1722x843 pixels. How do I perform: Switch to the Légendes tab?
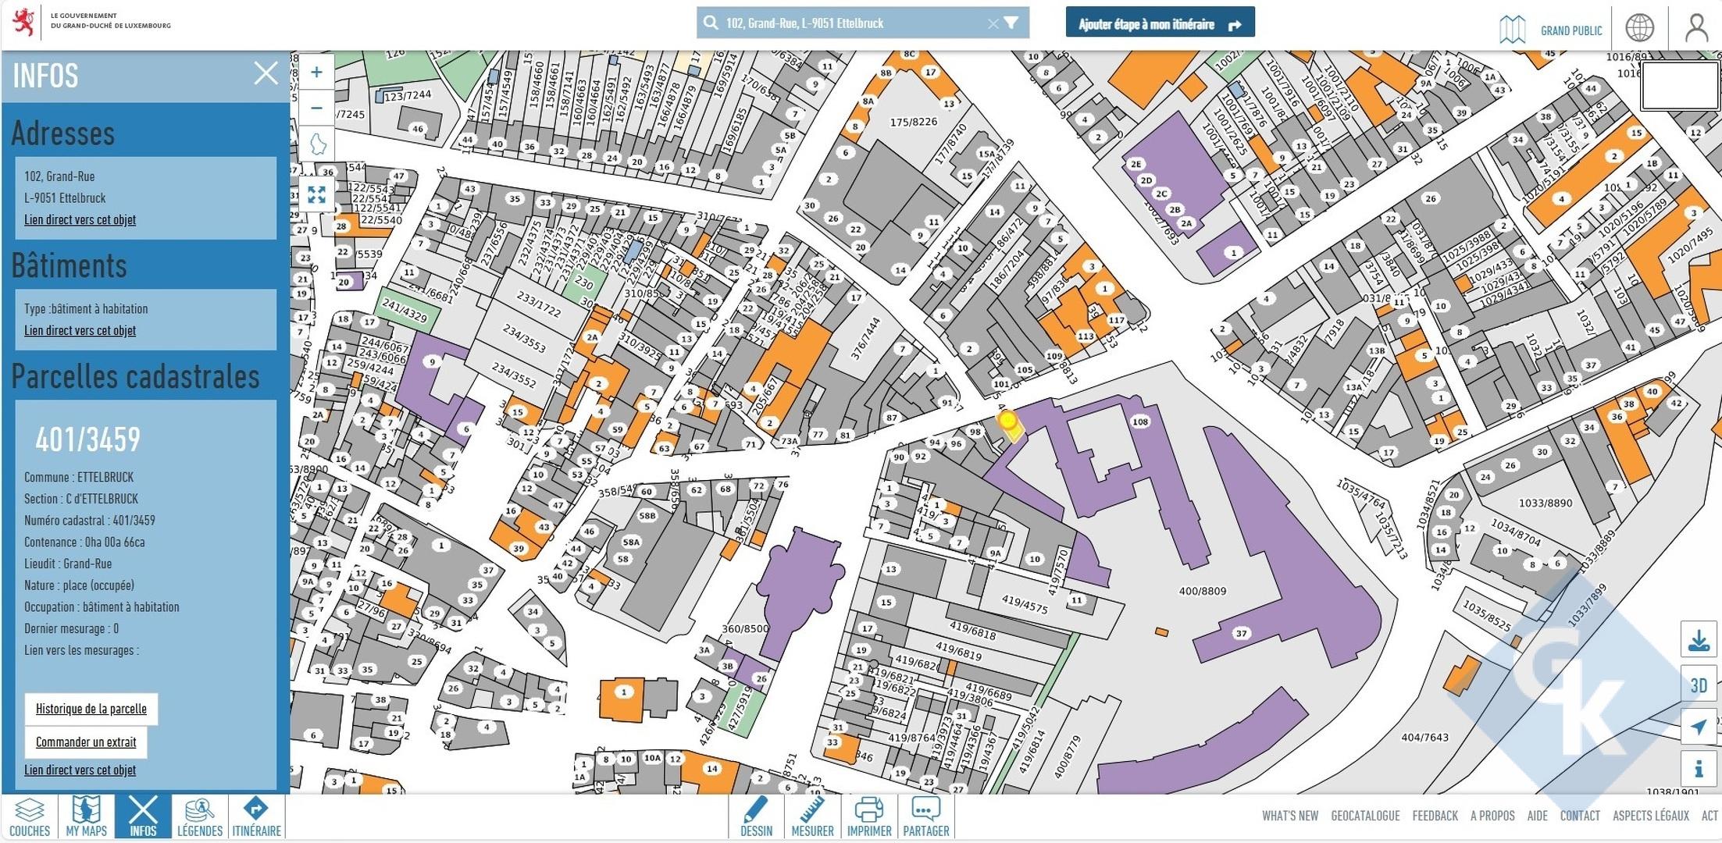pos(200,817)
